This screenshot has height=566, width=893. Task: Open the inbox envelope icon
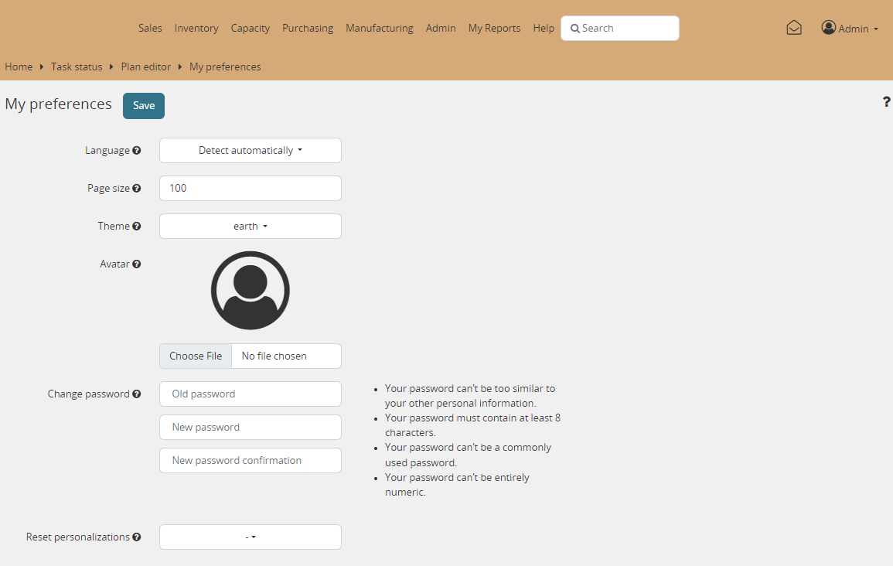[x=794, y=28]
